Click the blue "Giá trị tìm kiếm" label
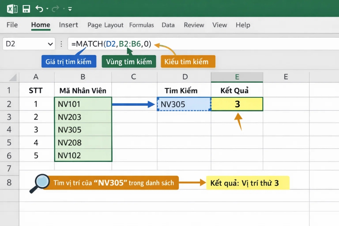The width and height of the screenshot is (339, 226). pyautogui.click(x=69, y=62)
